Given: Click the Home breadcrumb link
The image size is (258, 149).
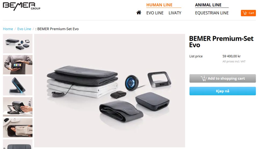Looking at the screenshot, I should click(8, 29).
